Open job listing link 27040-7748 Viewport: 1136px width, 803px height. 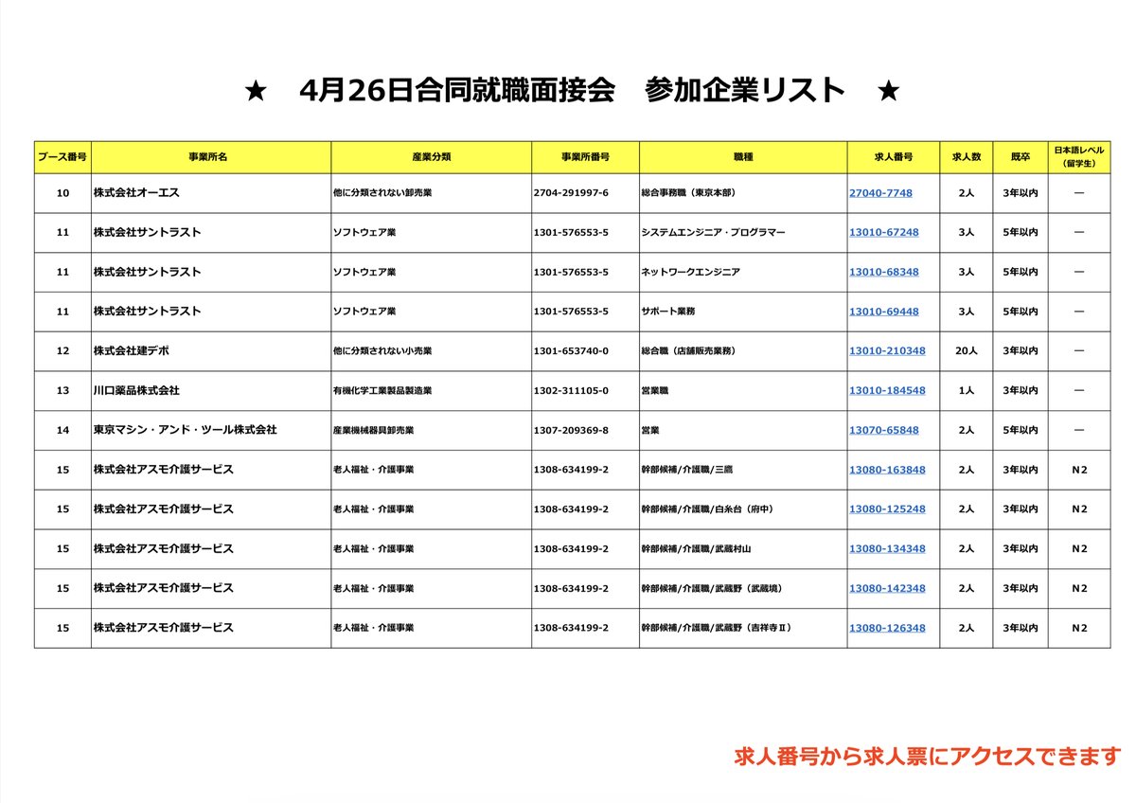tap(880, 193)
